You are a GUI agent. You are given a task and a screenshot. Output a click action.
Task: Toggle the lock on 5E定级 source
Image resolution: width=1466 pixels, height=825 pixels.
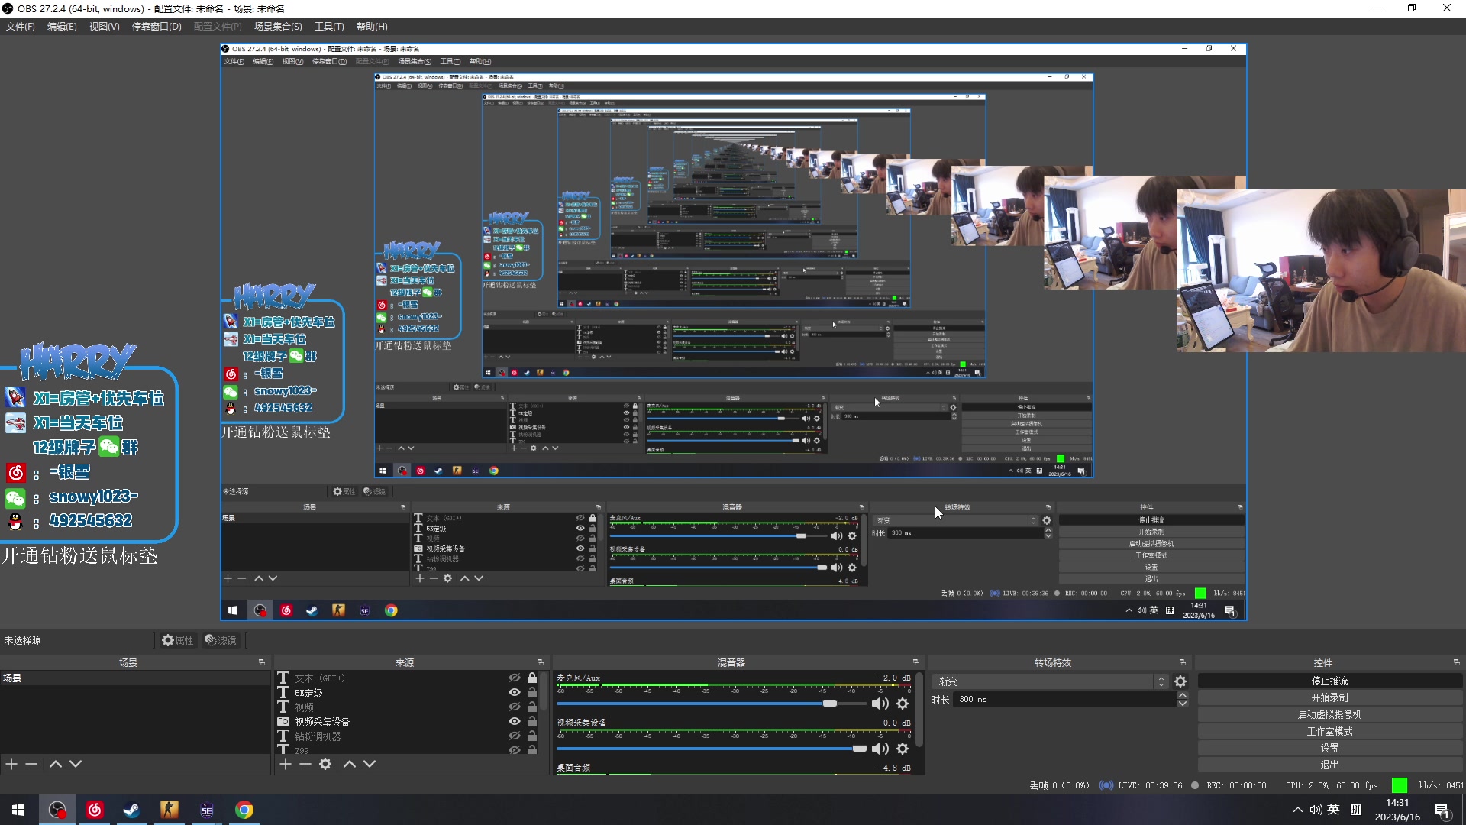click(532, 693)
